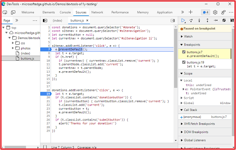Open the feedback/experiments icon next to settings
236x150 pixels.
coord(223,12)
